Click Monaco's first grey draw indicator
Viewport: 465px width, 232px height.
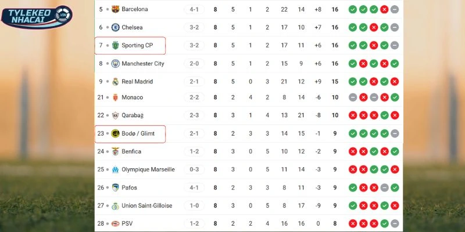(x=352, y=97)
